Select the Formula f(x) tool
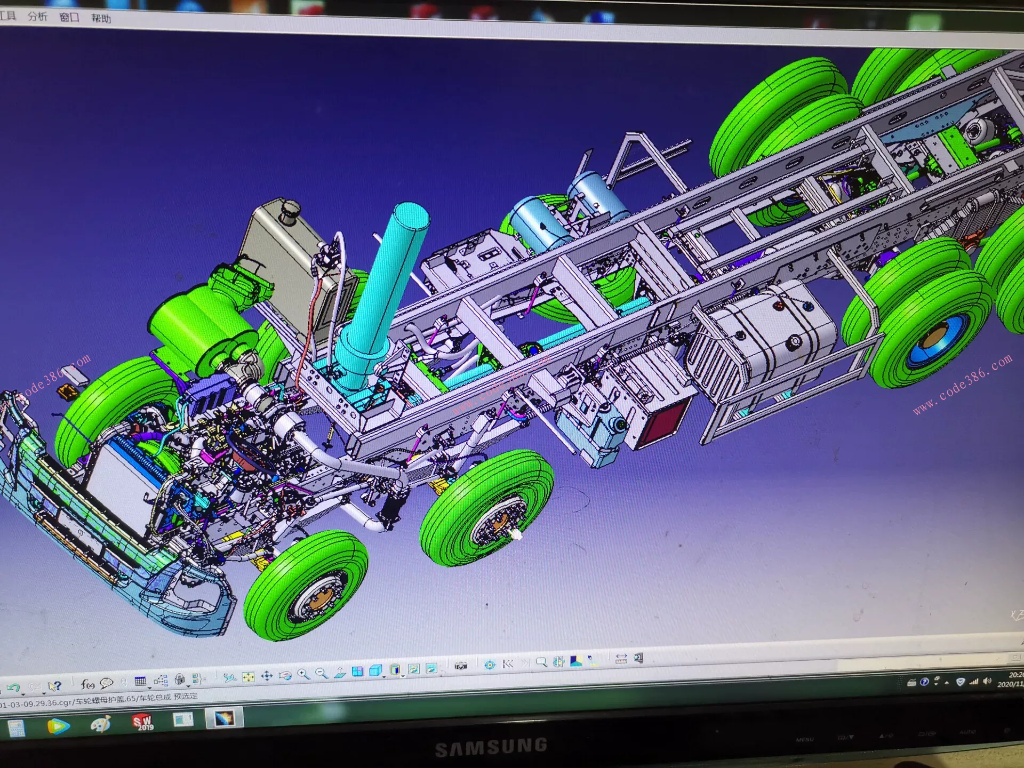Image resolution: width=1024 pixels, height=768 pixels. [87, 684]
